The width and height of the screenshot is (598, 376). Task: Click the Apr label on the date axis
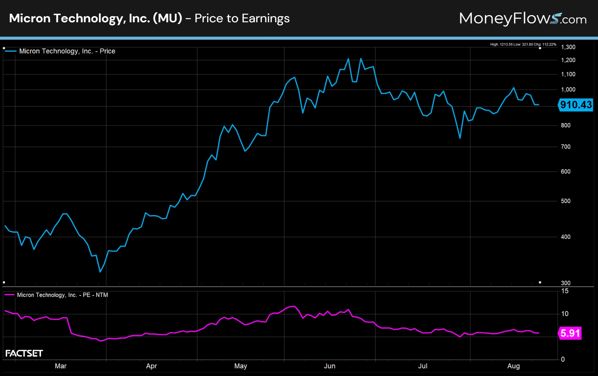[x=152, y=366]
